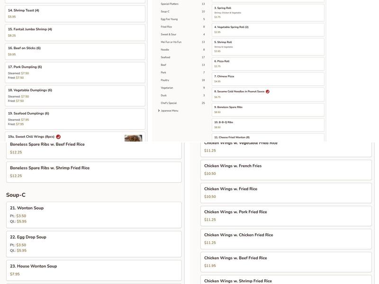The width and height of the screenshot is (379, 284).
Task: Select the Vegetarian category
Action: pyautogui.click(x=167, y=88)
